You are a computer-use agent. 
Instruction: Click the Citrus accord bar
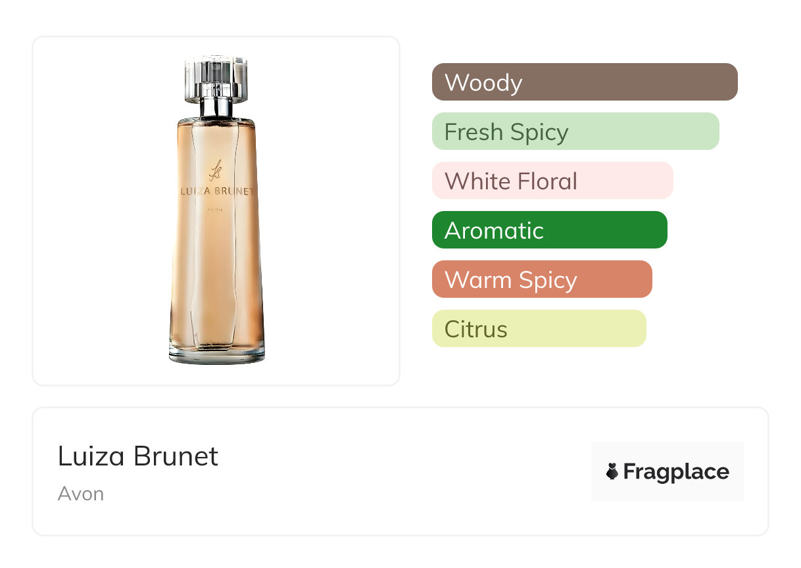pyautogui.click(x=539, y=329)
